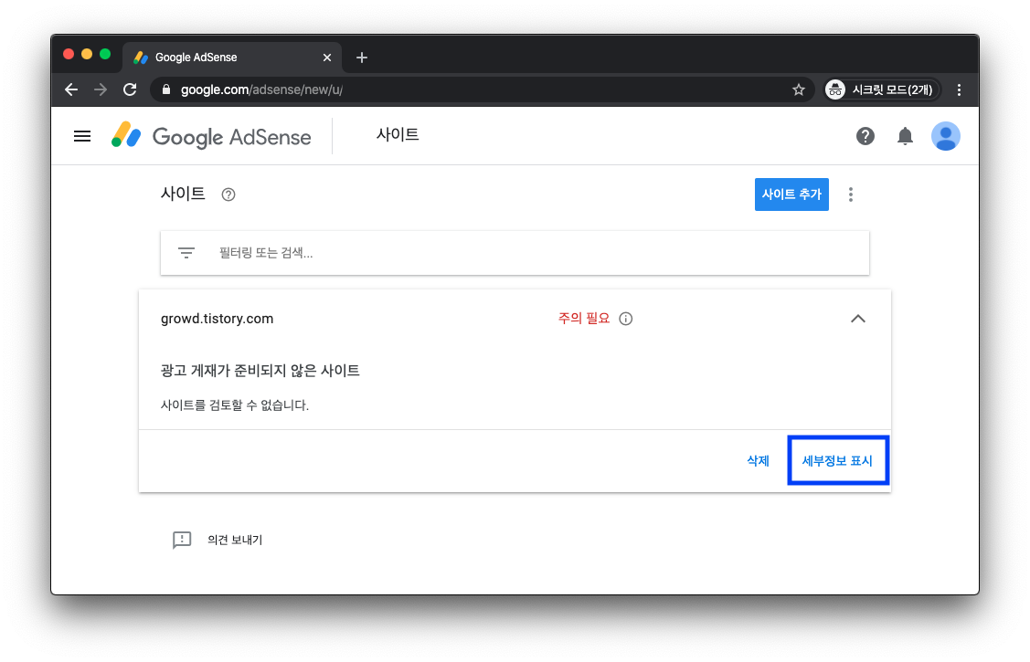Click the info icon next to 주의 필요
This screenshot has width=1030, height=662.
point(625,318)
